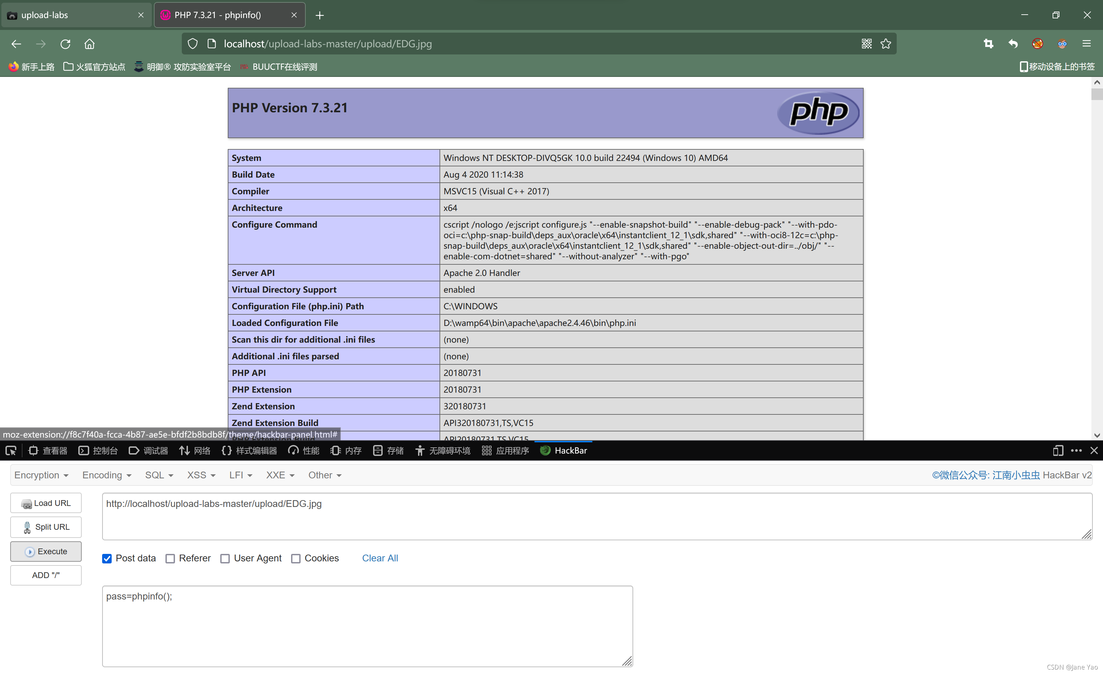
Task: Click the screenshot crop icon in toolbar
Action: point(988,44)
